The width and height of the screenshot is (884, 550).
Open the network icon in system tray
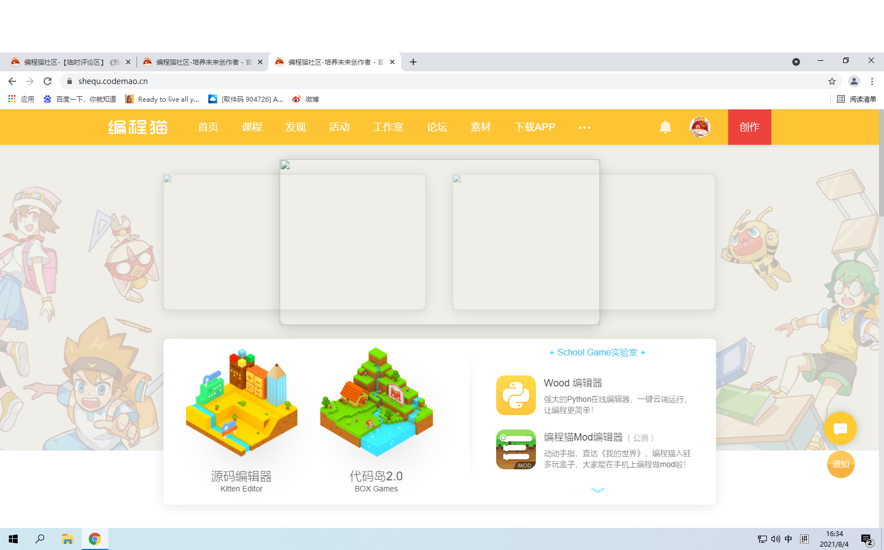tap(762, 539)
